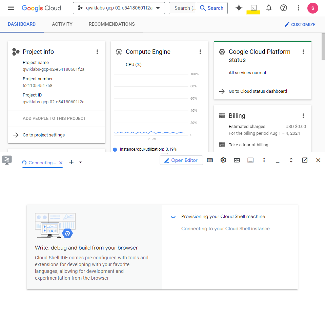Click into the Search input field
Screen dimensions: 325x324
click(x=183, y=8)
